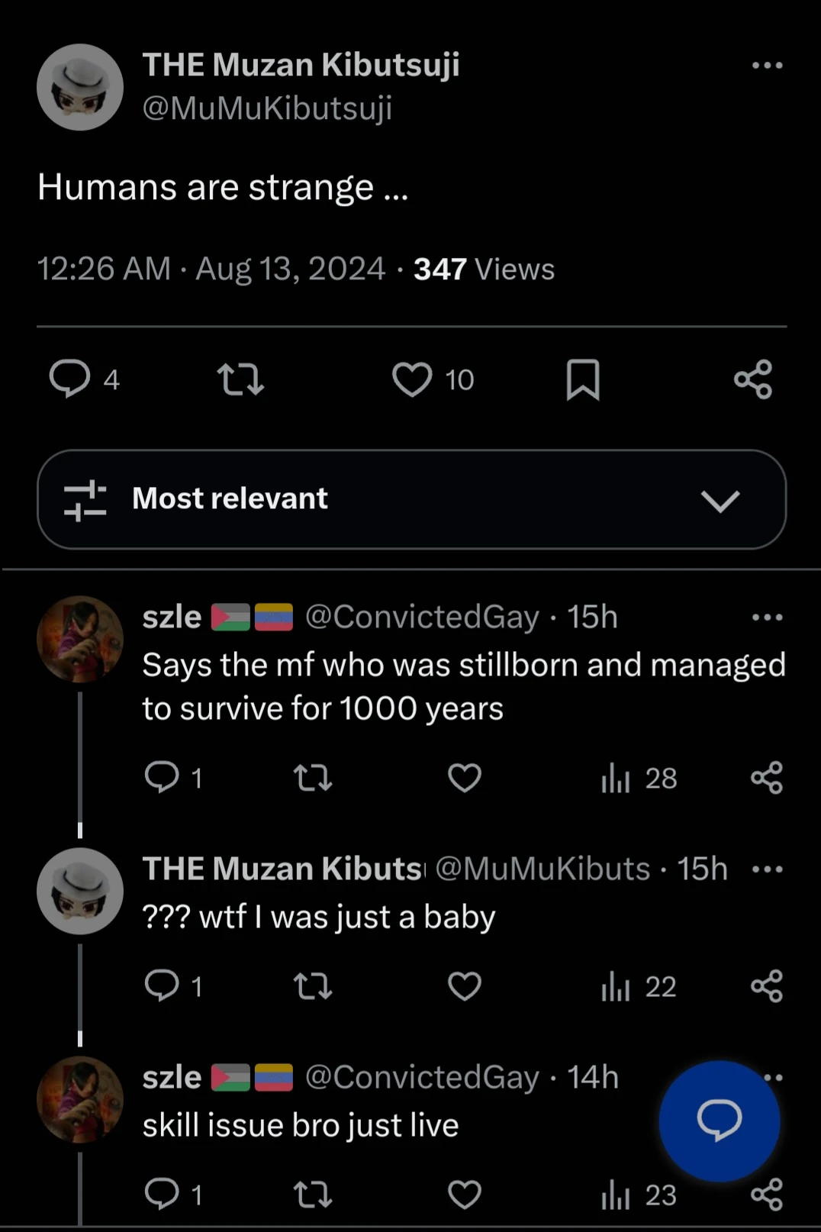The image size is (821, 1232).
Task: Retweet the main Muzan Kibutsuji post
Action: tap(240, 379)
